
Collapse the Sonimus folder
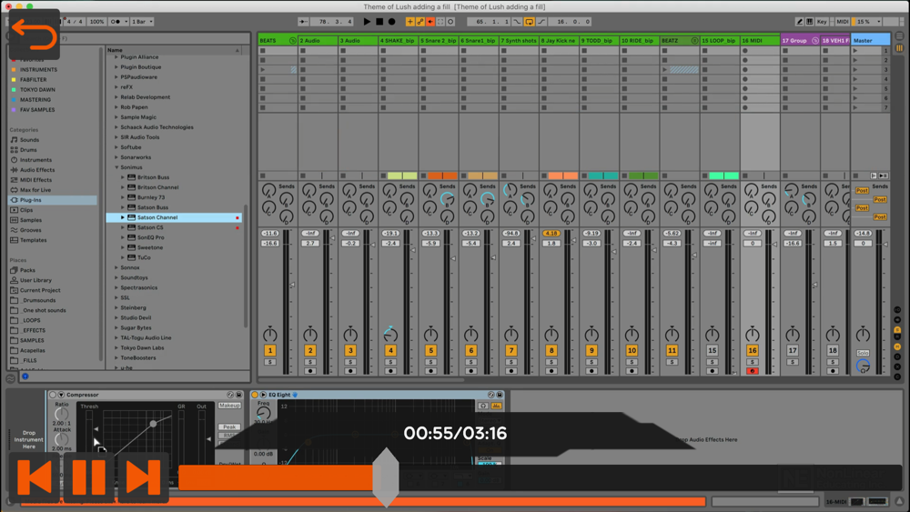(116, 167)
